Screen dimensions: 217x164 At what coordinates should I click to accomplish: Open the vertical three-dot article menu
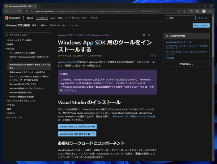coord(154,35)
